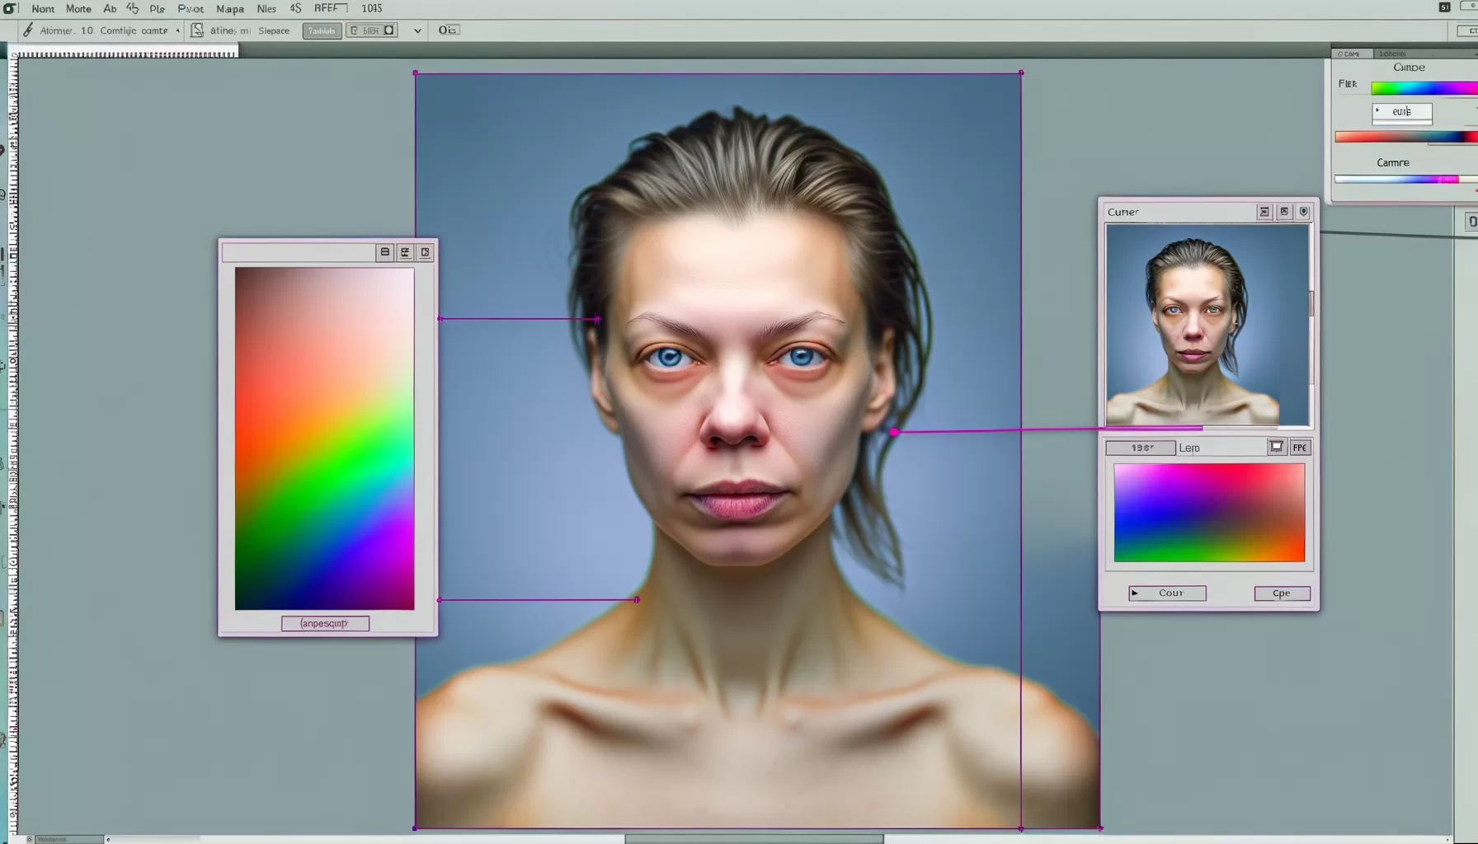Adjust the Camre slider bar
This screenshot has height=844, width=1478.
[1406, 179]
